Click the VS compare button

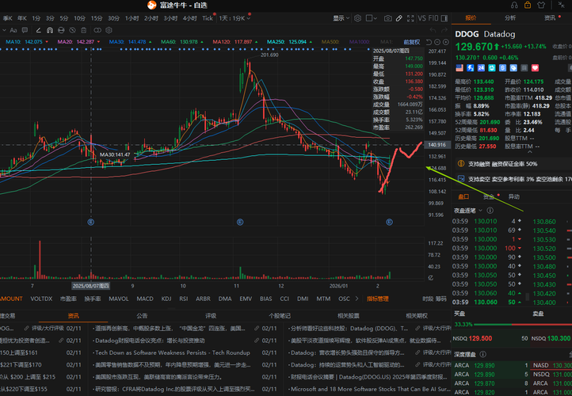click(422, 18)
